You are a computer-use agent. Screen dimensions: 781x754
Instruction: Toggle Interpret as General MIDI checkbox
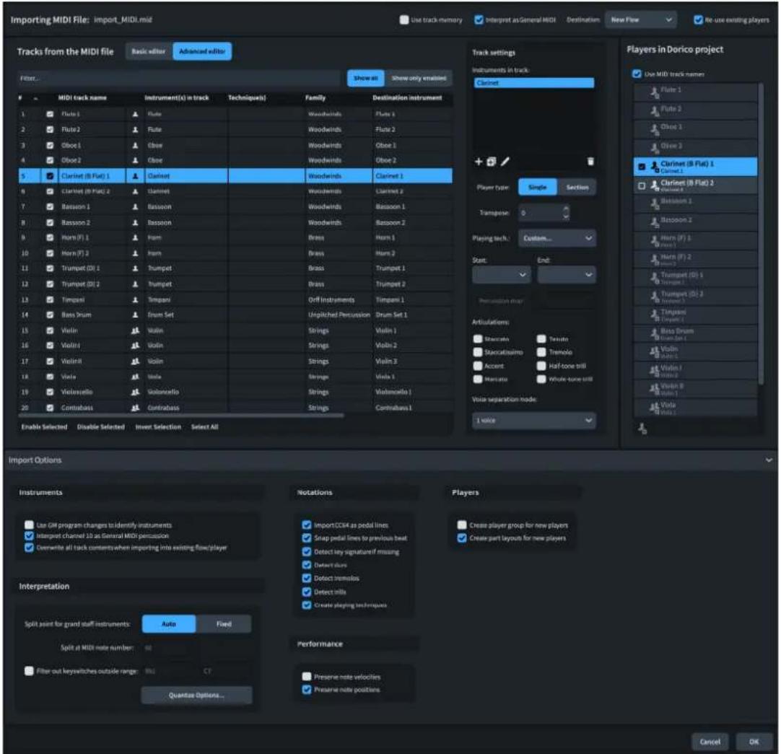click(x=479, y=20)
